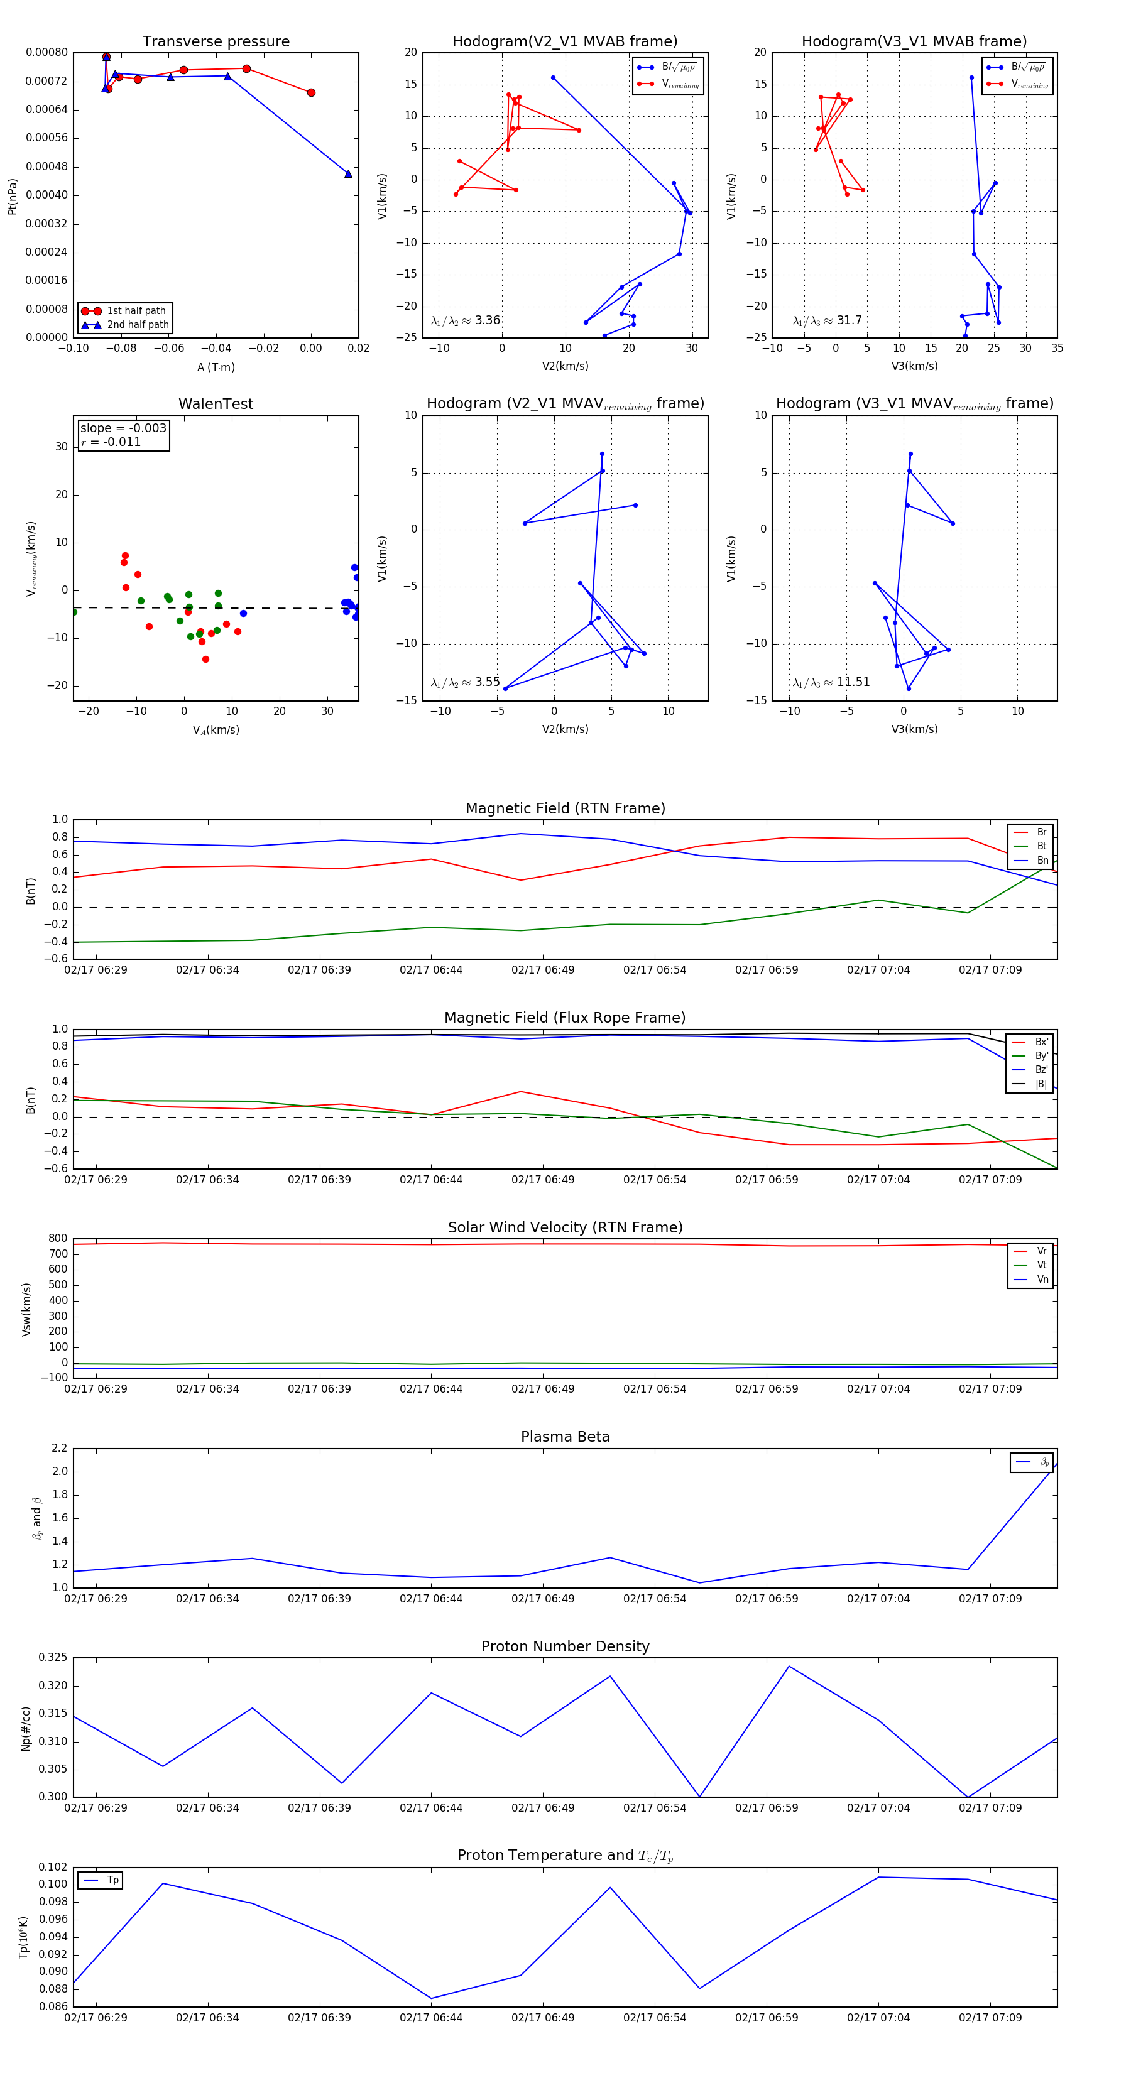Click the 'Plasma Beta' plot title
Viewport: 1131px width, 2073px height.
pyautogui.click(x=565, y=1437)
